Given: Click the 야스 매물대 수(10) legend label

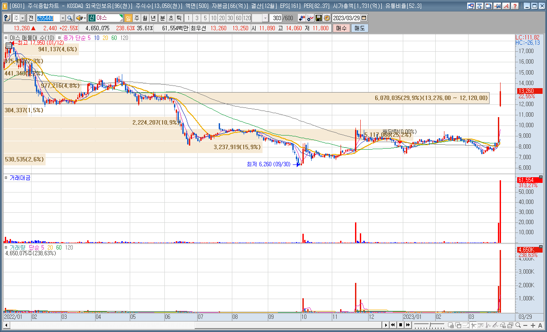Looking at the screenshot, I should 32,38.
